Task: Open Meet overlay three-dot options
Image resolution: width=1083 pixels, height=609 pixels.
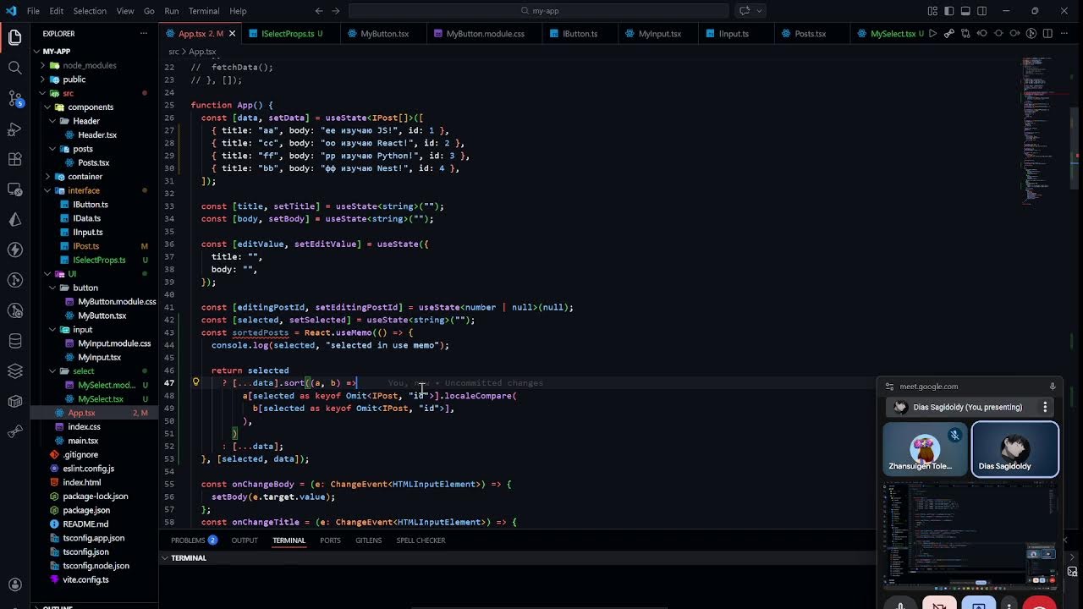Action: coord(1045,407)
